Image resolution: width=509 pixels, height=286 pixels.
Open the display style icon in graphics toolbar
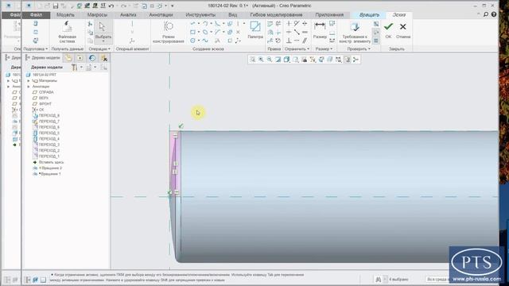point(286,60)
